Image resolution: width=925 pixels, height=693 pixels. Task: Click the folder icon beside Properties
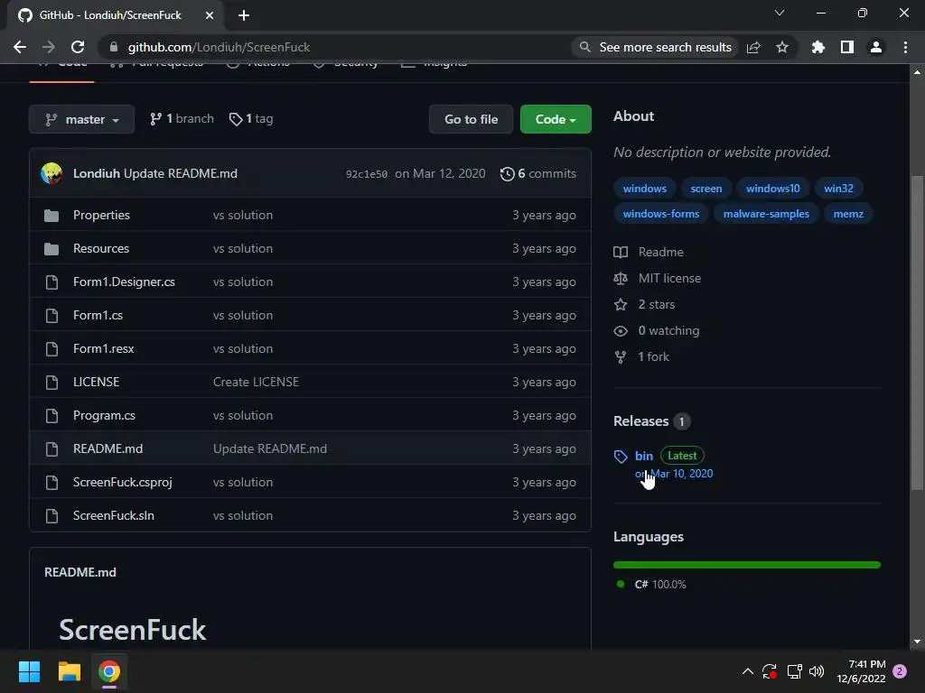pos(51,216)
